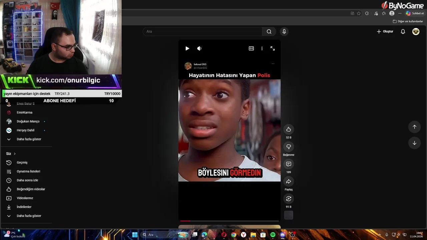Show hidden system tray icons chevron
Image resolution: width=427 pixels, height=240 pixels.
click(379, 235)
